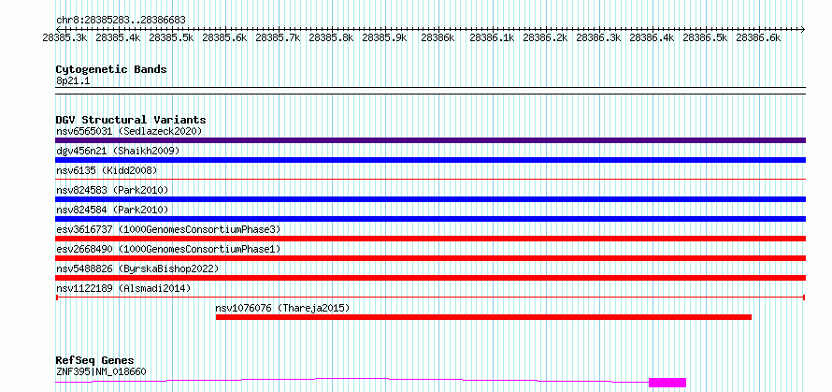Click the 28385.6k ruler tick label
The width and height of the screenshot is (832, 392).
[x=225, y=37]
